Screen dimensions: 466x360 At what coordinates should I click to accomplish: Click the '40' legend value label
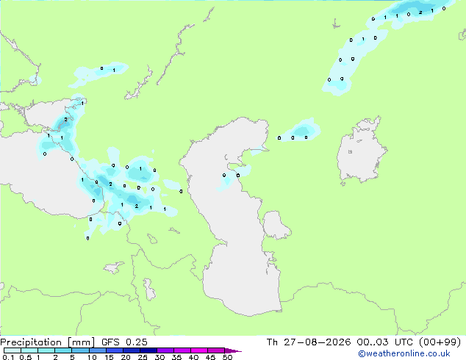[193, 357]
